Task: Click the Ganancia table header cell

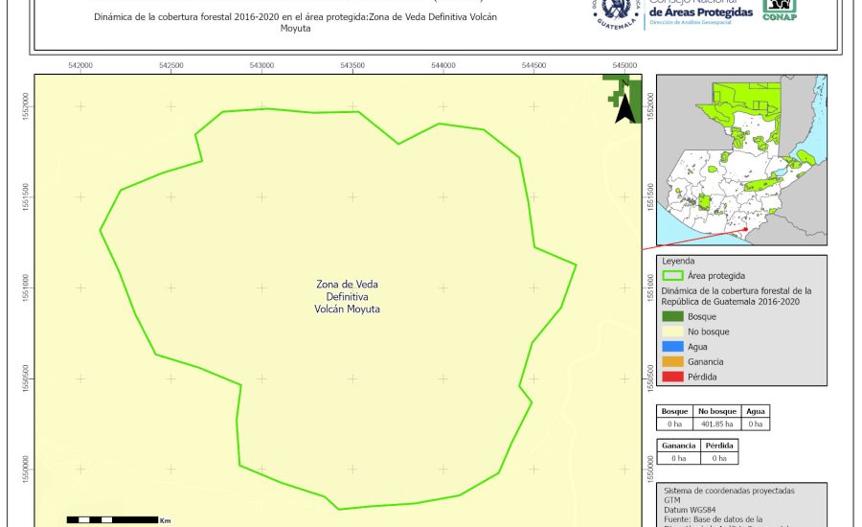Action: [x=677, y=447]
